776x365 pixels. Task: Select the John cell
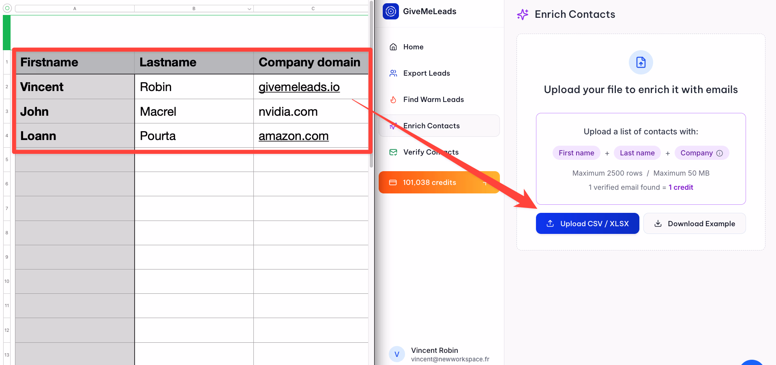point(75,111)
